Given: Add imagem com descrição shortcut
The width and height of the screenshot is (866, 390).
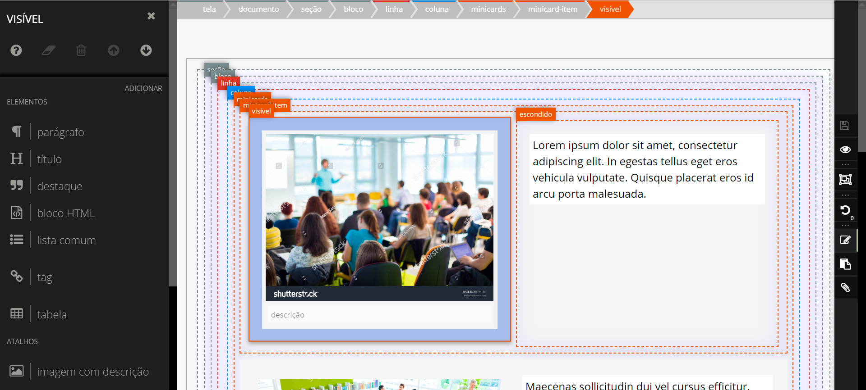Looking at the screenshot, I should pyautogui.click(x=93, y=372).
